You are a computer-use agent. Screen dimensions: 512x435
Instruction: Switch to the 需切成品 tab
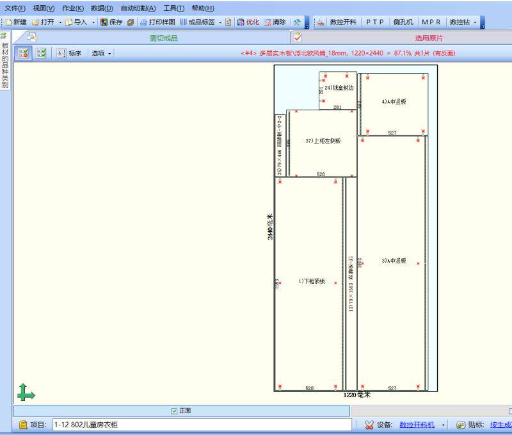pyautogui.click(x=163, y=38)
